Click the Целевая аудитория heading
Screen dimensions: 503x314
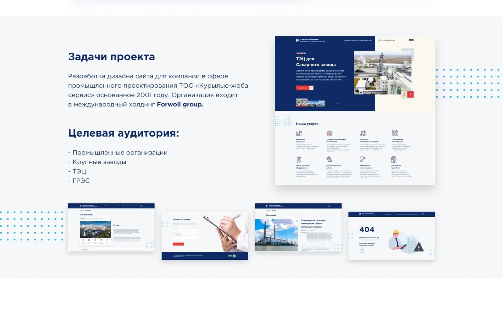point(124,133)
